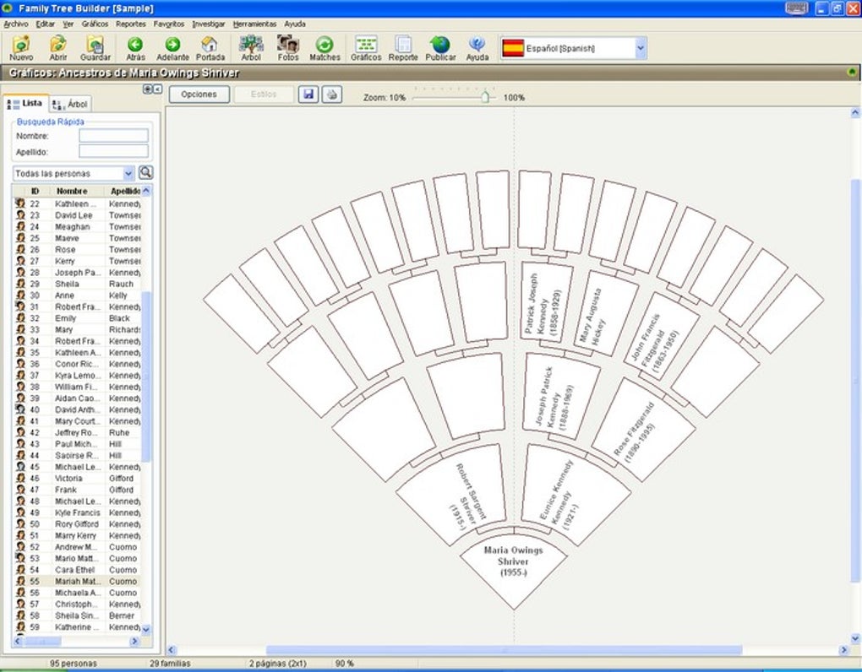Select Mariah Matt Cuomo row 55

click(x=77, y=581)
